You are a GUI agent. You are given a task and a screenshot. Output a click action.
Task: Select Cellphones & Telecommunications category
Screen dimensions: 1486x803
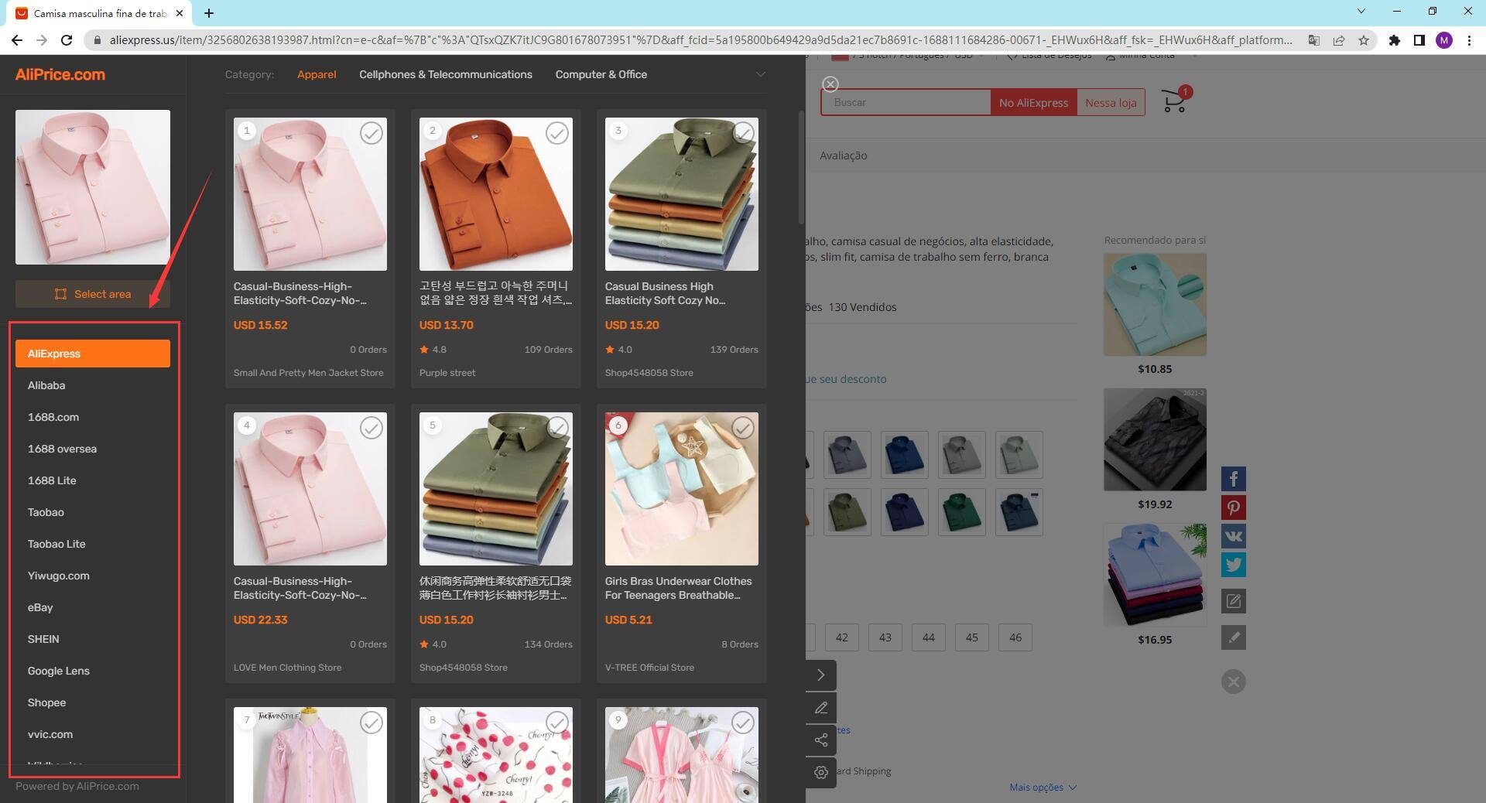tap(446, 74)
